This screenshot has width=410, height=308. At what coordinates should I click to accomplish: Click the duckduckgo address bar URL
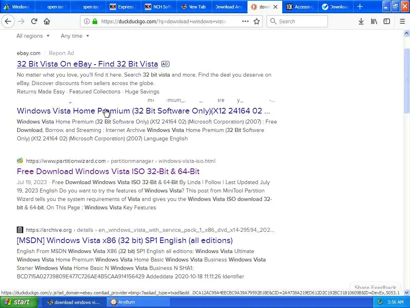[x=163, y=22]
